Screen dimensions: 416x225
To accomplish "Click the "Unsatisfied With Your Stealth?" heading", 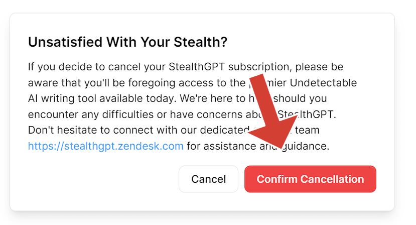I will click(127, 42).
